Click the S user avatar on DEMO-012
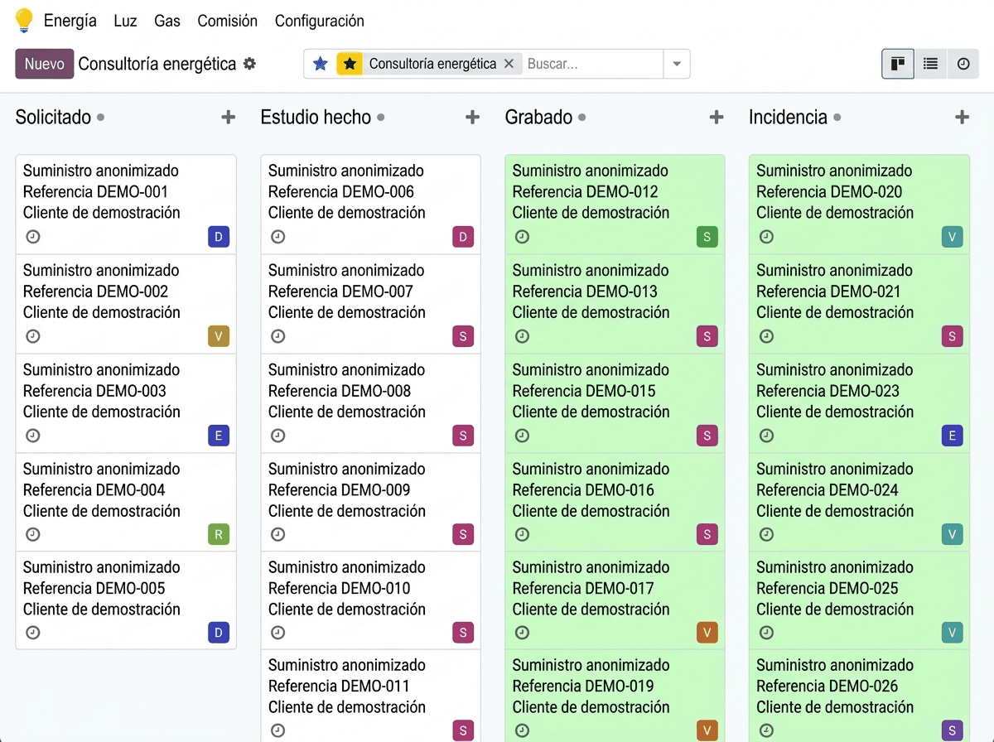 (707, 237)
